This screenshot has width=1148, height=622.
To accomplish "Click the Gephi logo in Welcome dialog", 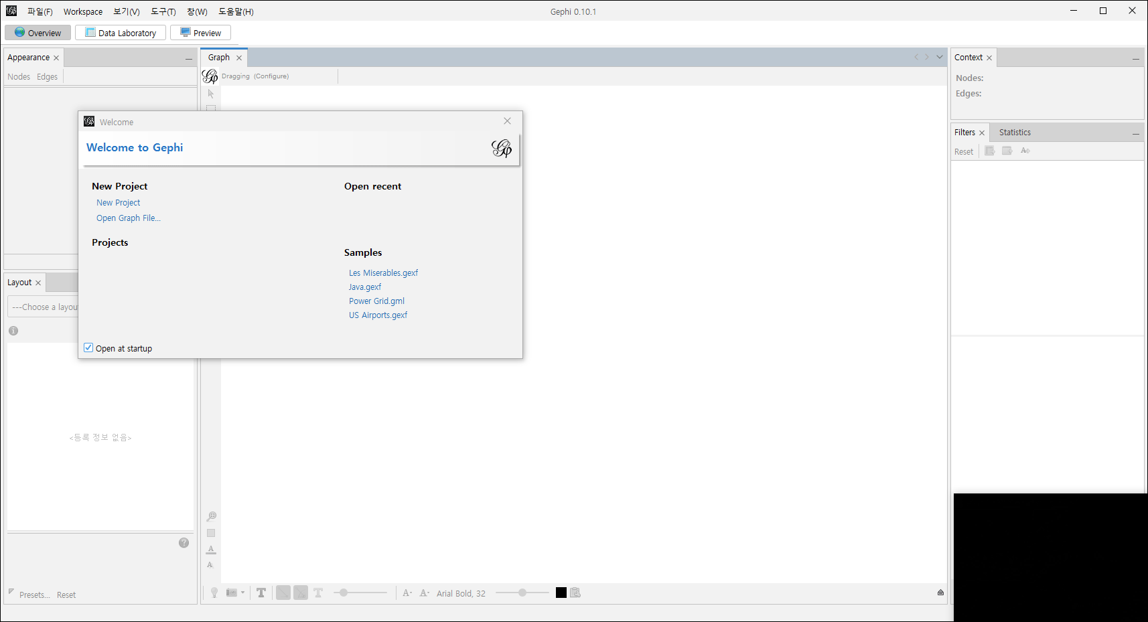I will click(x=502, y=148).
